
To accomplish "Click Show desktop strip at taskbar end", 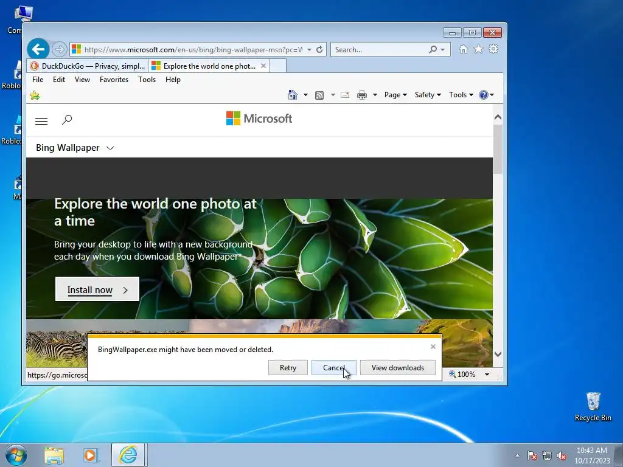I will point(619,455).
